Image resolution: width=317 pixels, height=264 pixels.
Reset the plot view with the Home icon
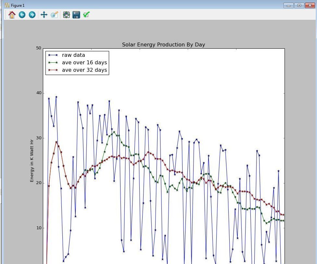pyautogui.click(x=12, y=15)
